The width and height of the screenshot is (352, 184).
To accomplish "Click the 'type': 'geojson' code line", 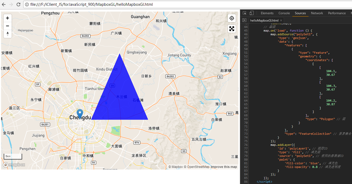I will [x=293, y=38].
